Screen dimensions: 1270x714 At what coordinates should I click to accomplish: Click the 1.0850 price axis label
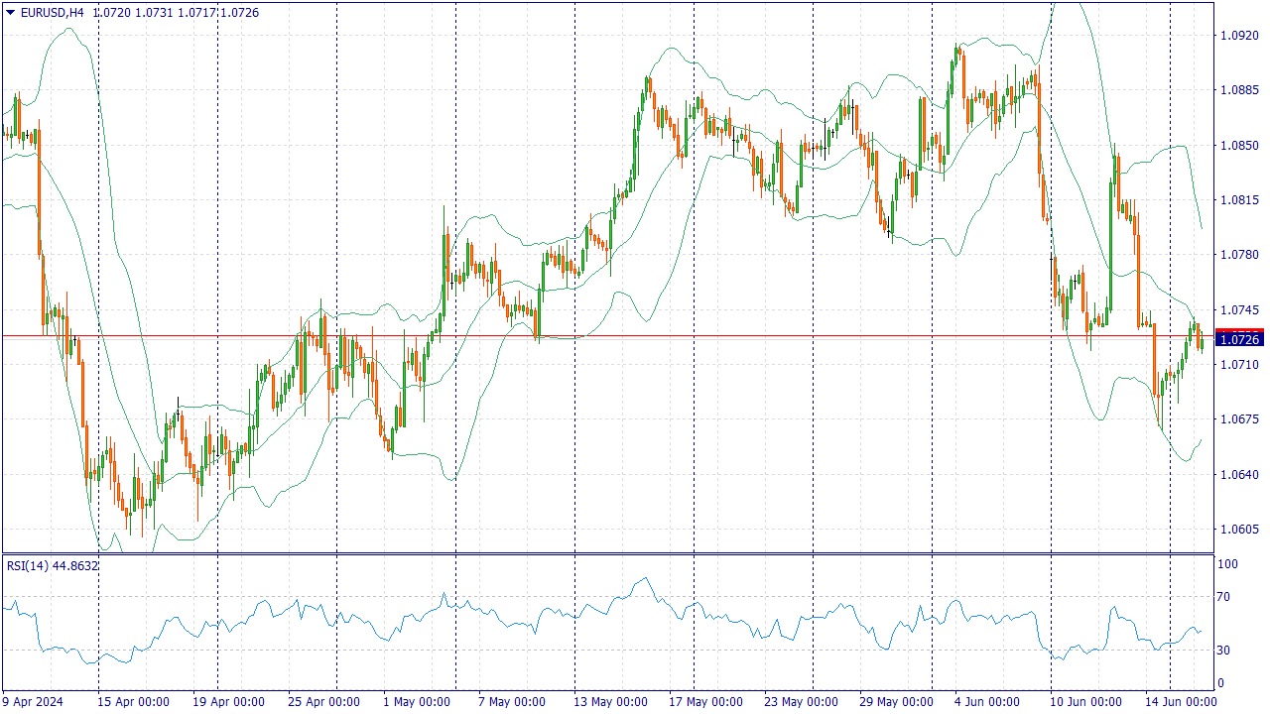[1239, 145]
